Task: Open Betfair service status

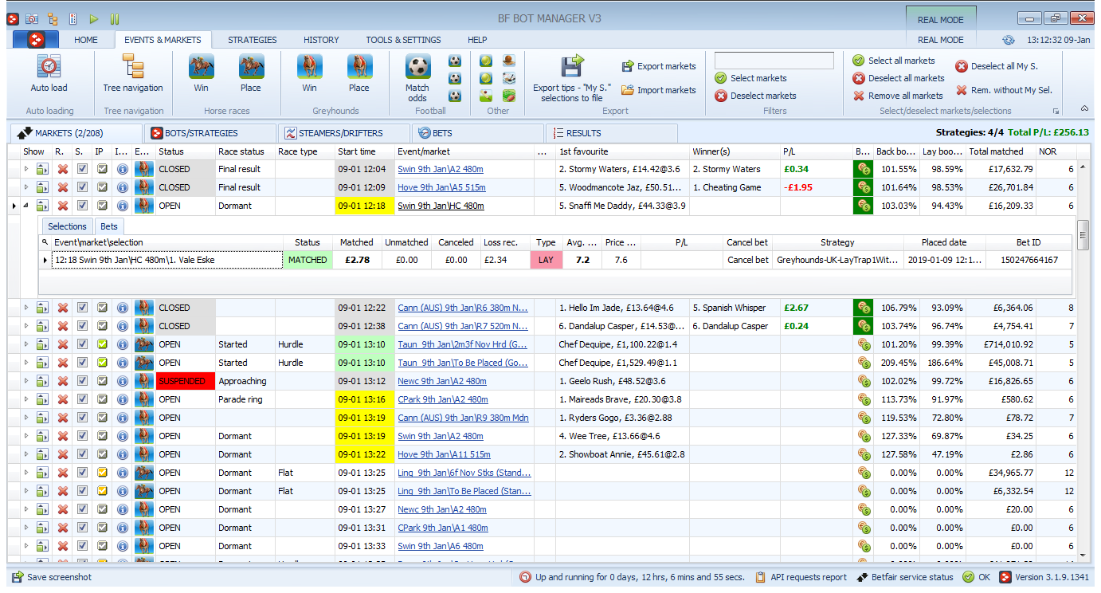Action: 905,577
